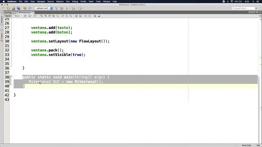
Task: Open the Tools menu
Action: (98, 2)
